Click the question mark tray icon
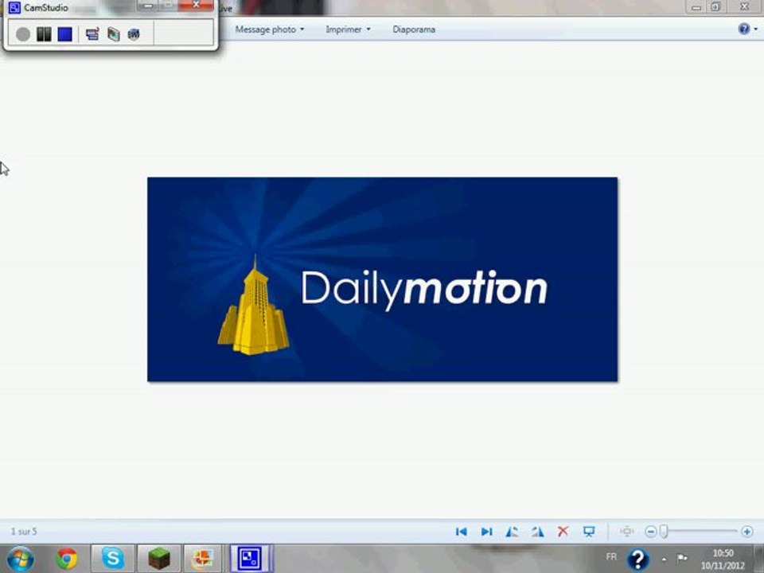Viewport: 764px width, 573px height. [638, 559]
